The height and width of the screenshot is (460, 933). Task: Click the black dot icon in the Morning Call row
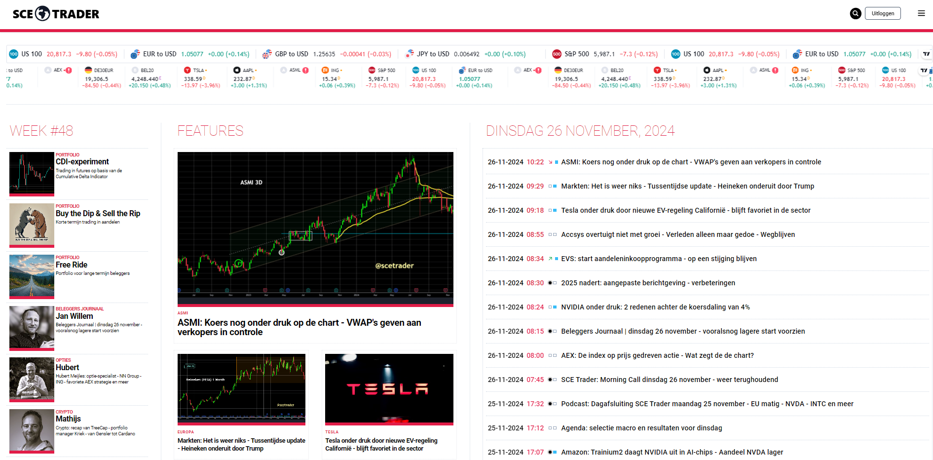[x=550, y=380]
